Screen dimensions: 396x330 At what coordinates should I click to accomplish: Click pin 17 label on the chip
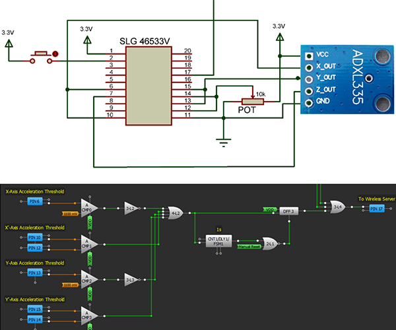[187, 72]
